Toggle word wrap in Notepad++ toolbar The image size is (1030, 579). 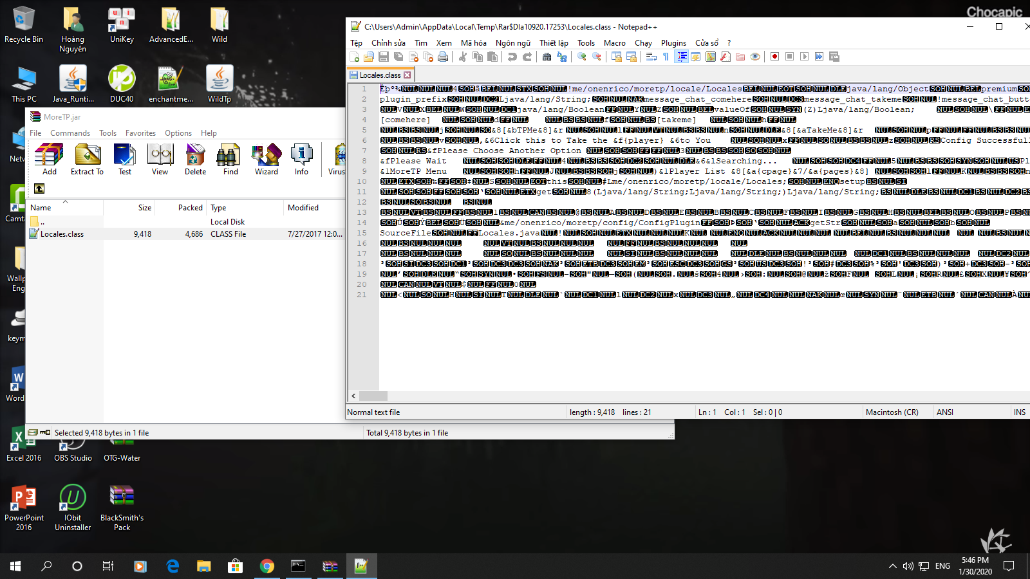tap(651, 57)
